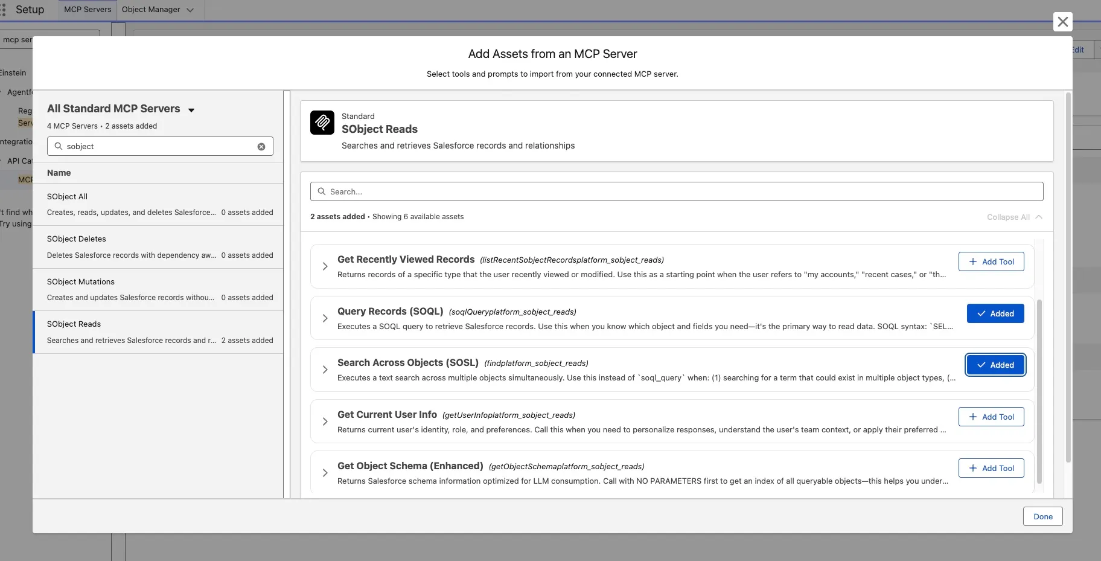Image resolution: width=1101 pixels, height=561 pixels.
Task: Click the magnifier icon in the assets search box
Action: [x=322, y=191]
